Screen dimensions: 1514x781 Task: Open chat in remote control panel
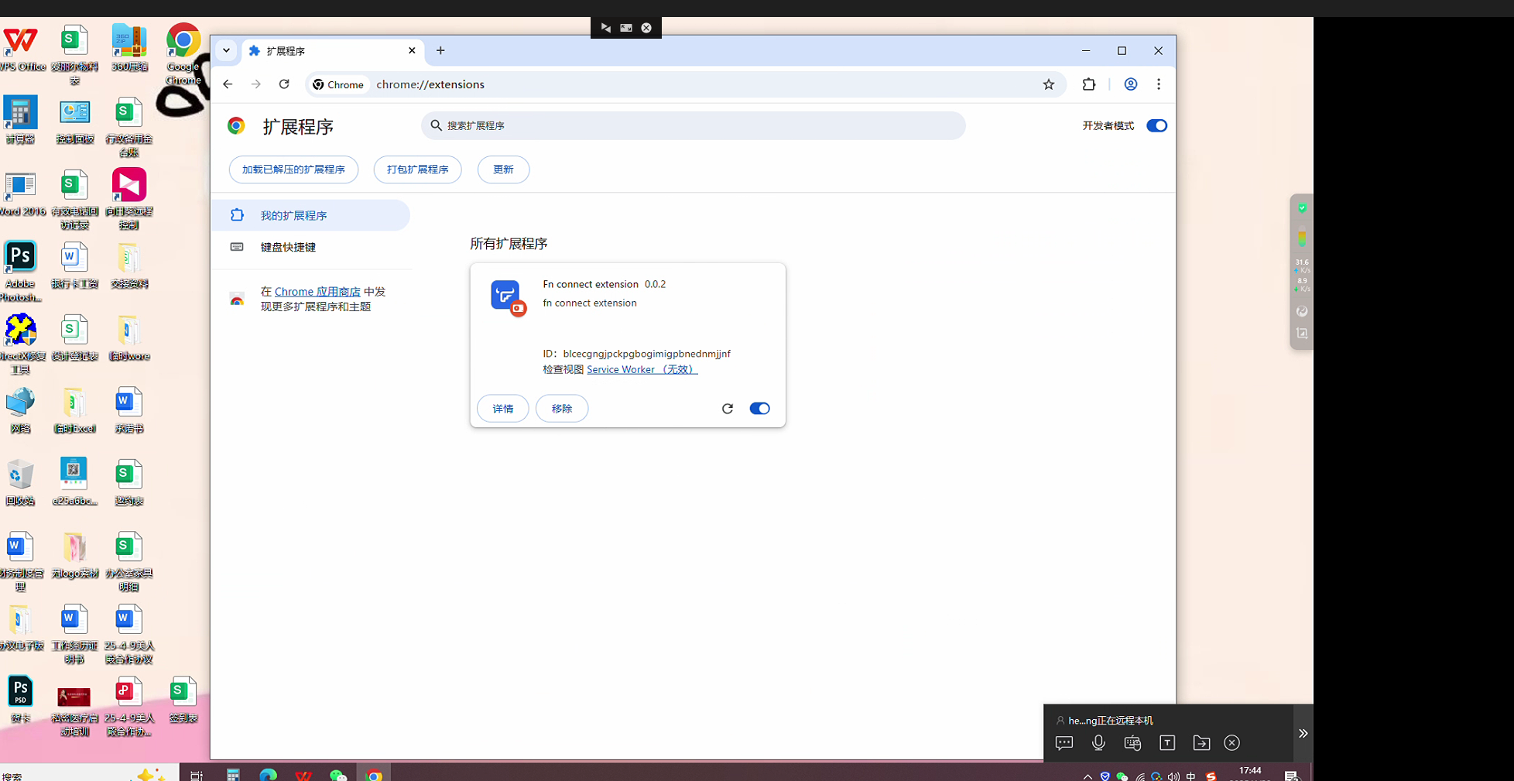1064,743
